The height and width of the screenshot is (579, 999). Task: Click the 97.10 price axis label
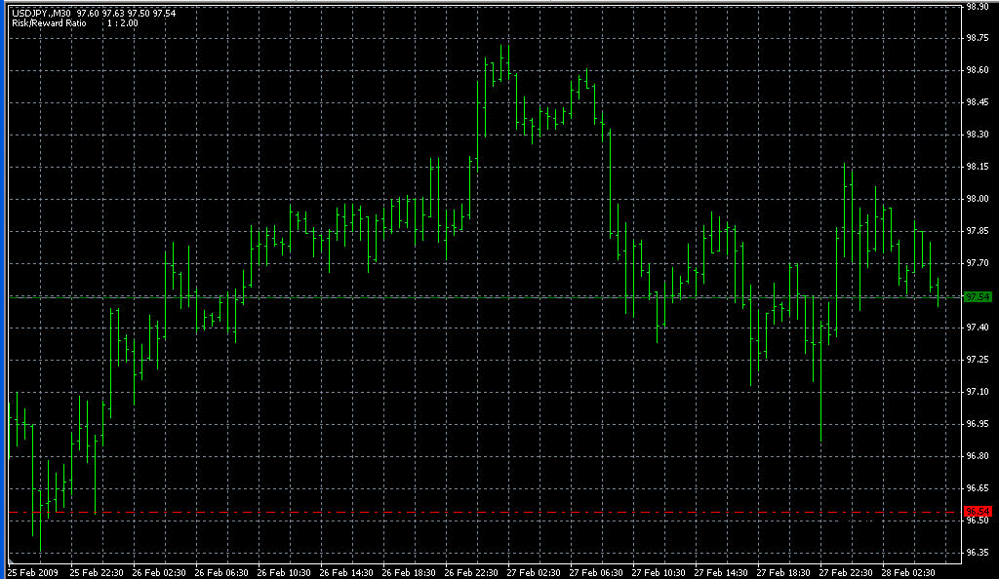point(978,392)
